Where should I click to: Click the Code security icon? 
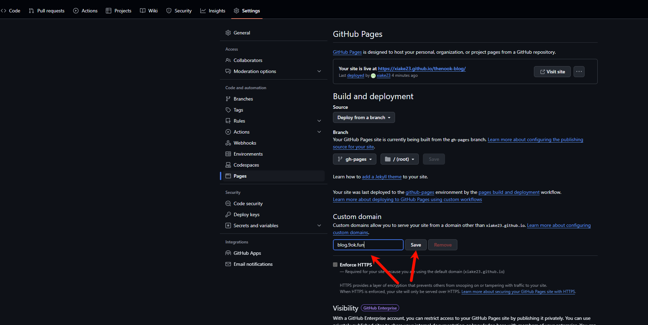228,203
